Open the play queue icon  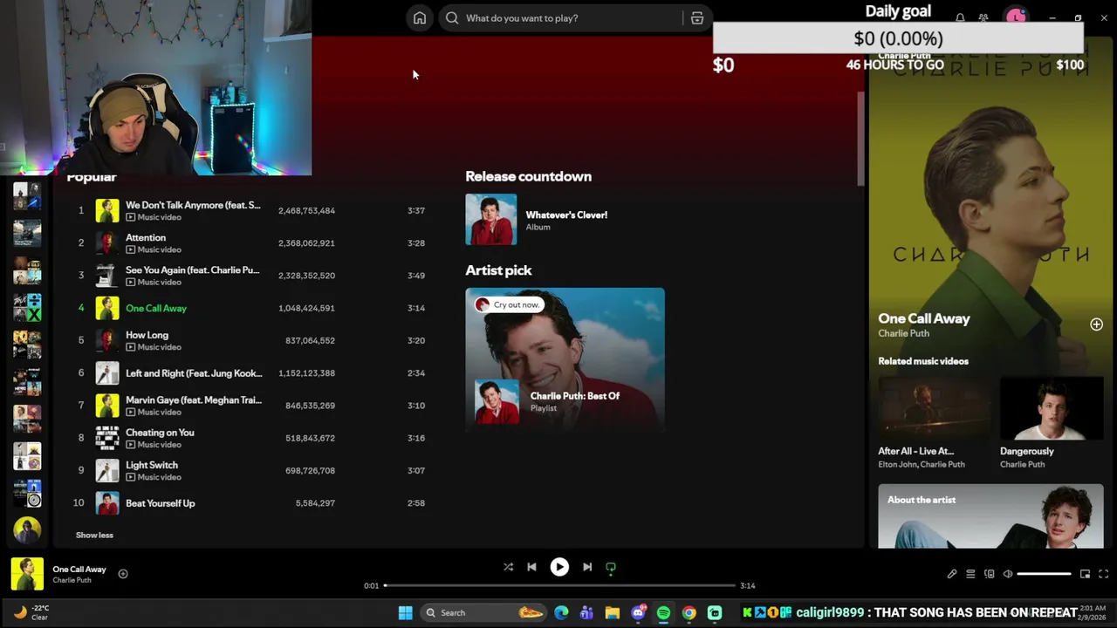click(970, 574)
